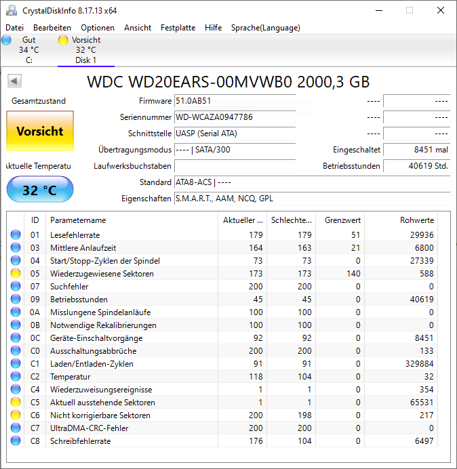The image size is (457, 469).
Task: Click raw value 329884 for Laden/Entladen-Zyklen
Action: 419,364
